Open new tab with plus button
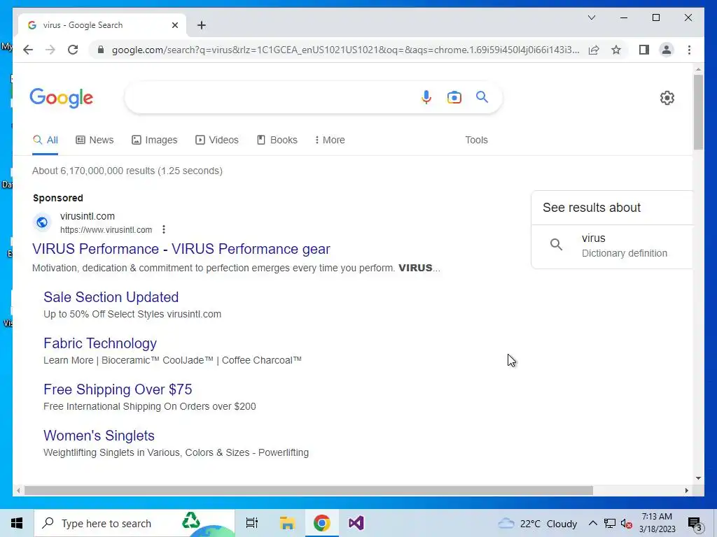The image size is (717, 537). pos(202,25)
